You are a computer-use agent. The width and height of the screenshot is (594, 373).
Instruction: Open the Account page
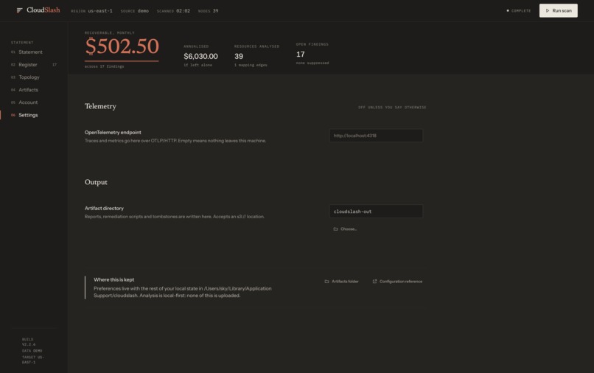[x=28, y=102]
